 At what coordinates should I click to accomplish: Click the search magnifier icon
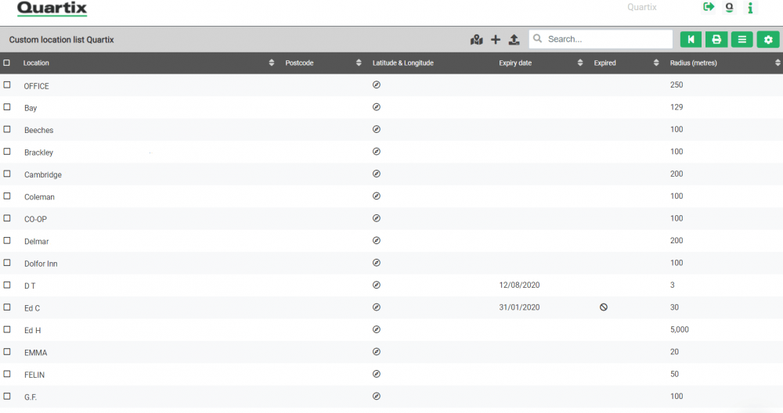click(x=537, y=38)
